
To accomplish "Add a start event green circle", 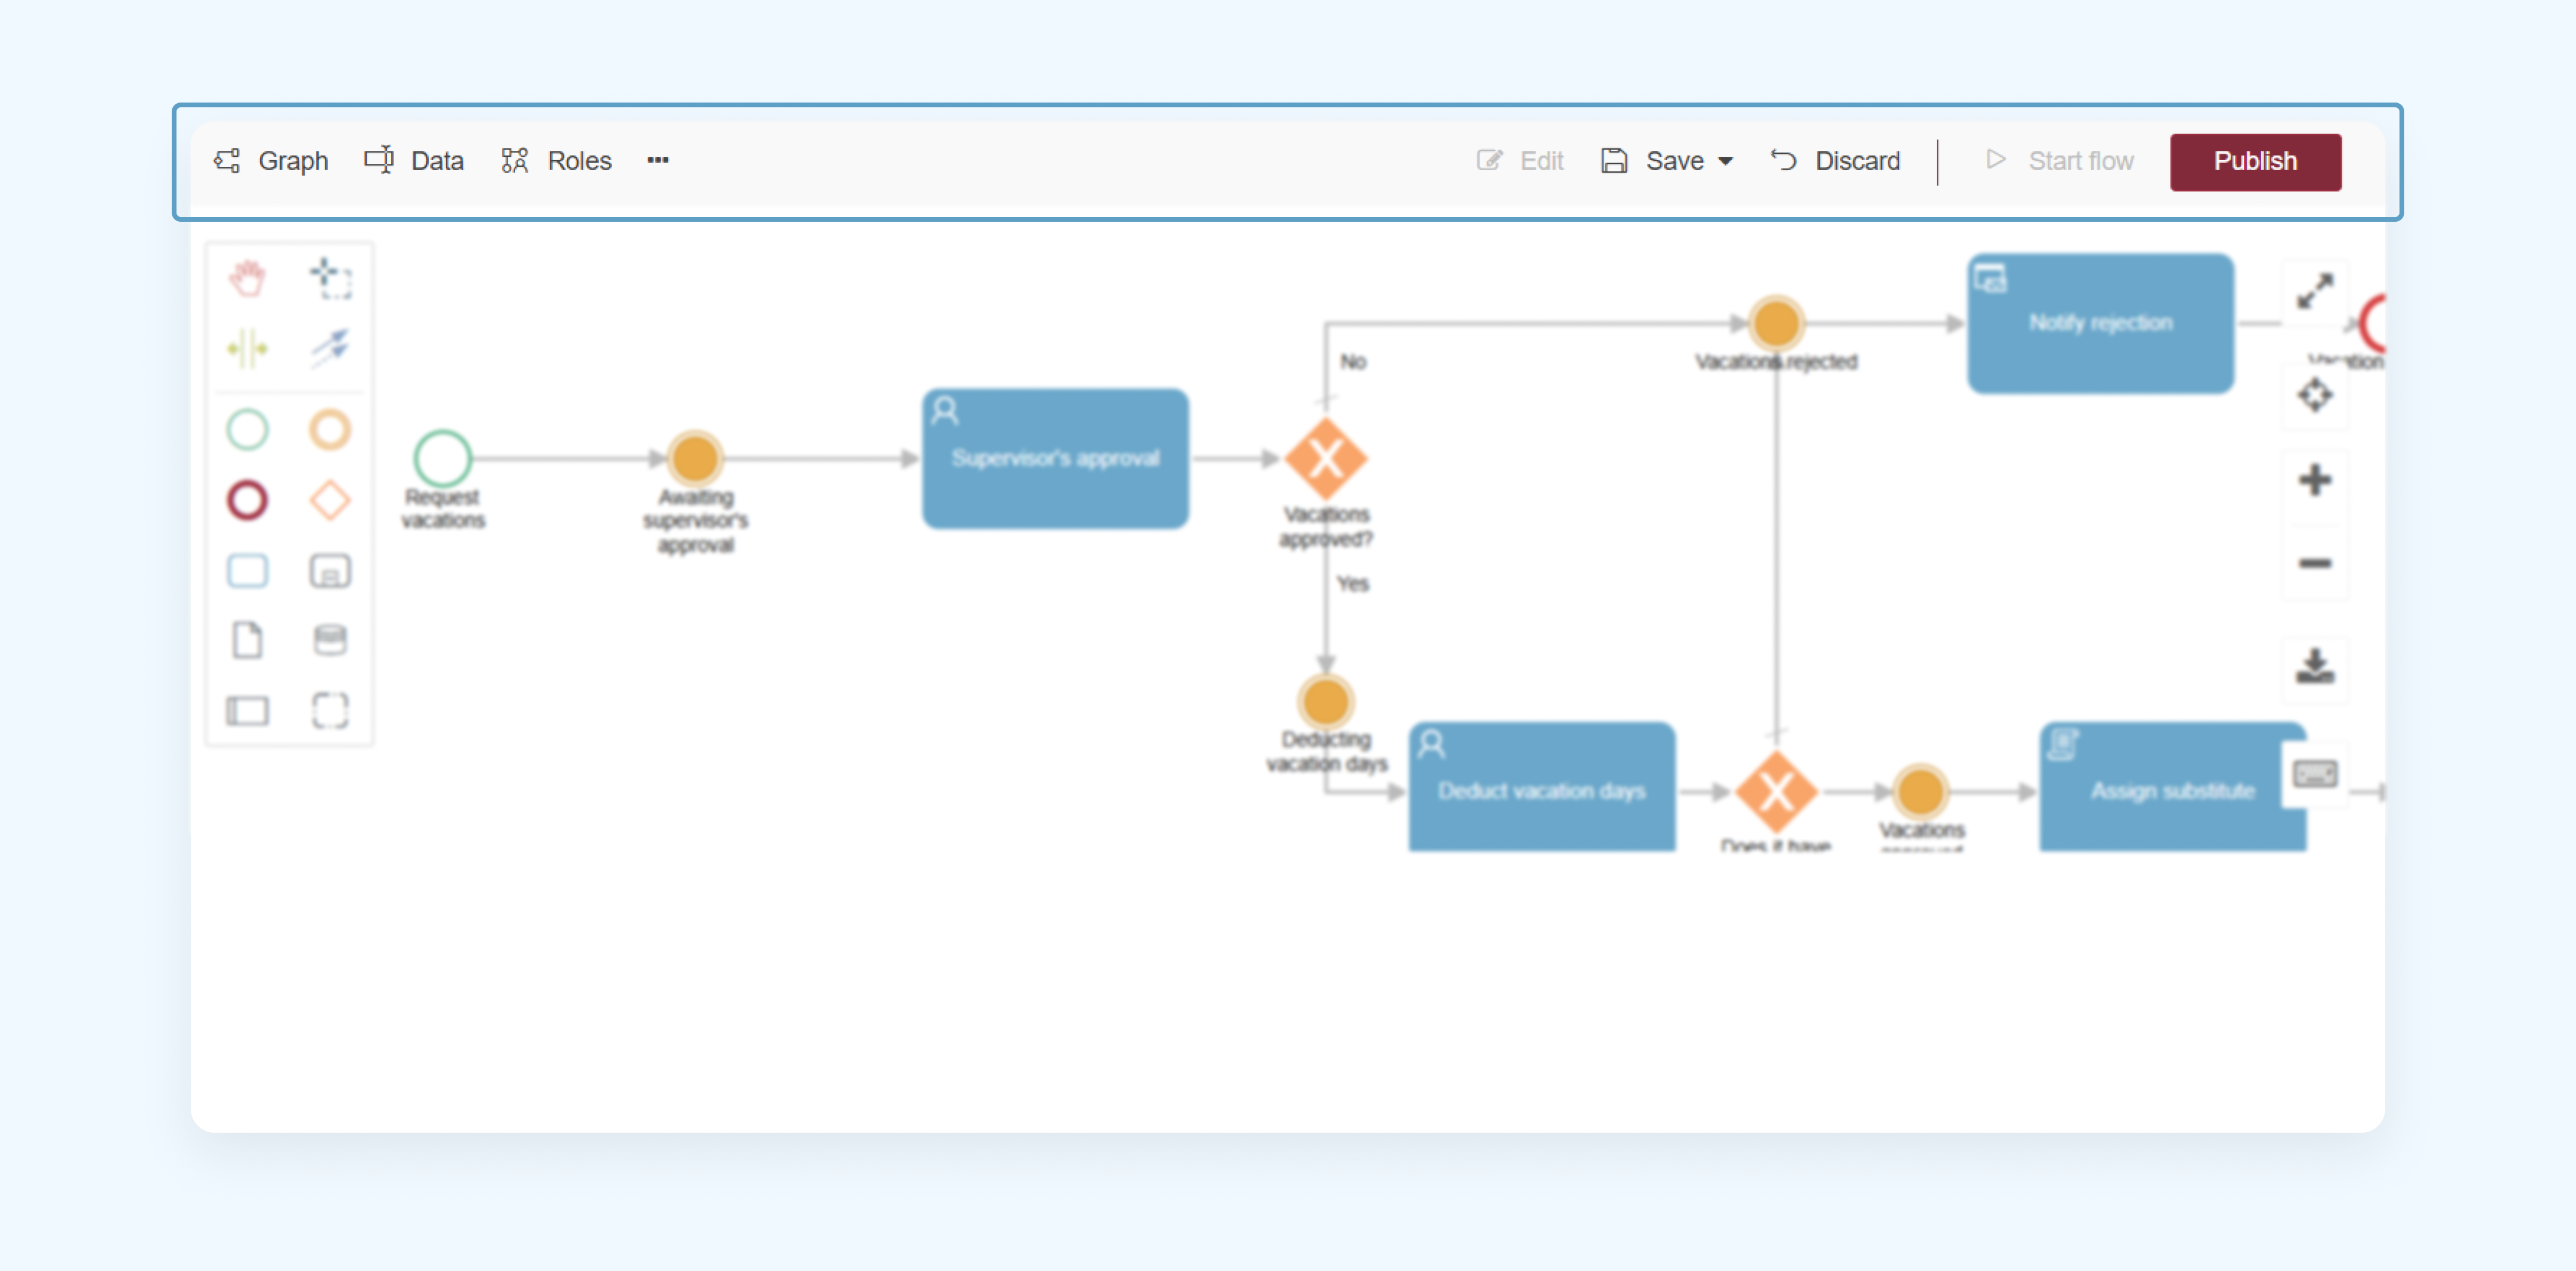I will pos(247,430).
